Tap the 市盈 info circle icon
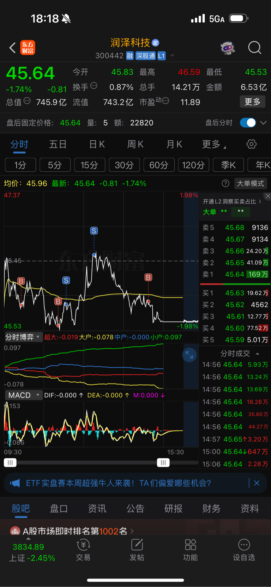Image resolution: width=271 pixels, height=587 pixels. 165,101
